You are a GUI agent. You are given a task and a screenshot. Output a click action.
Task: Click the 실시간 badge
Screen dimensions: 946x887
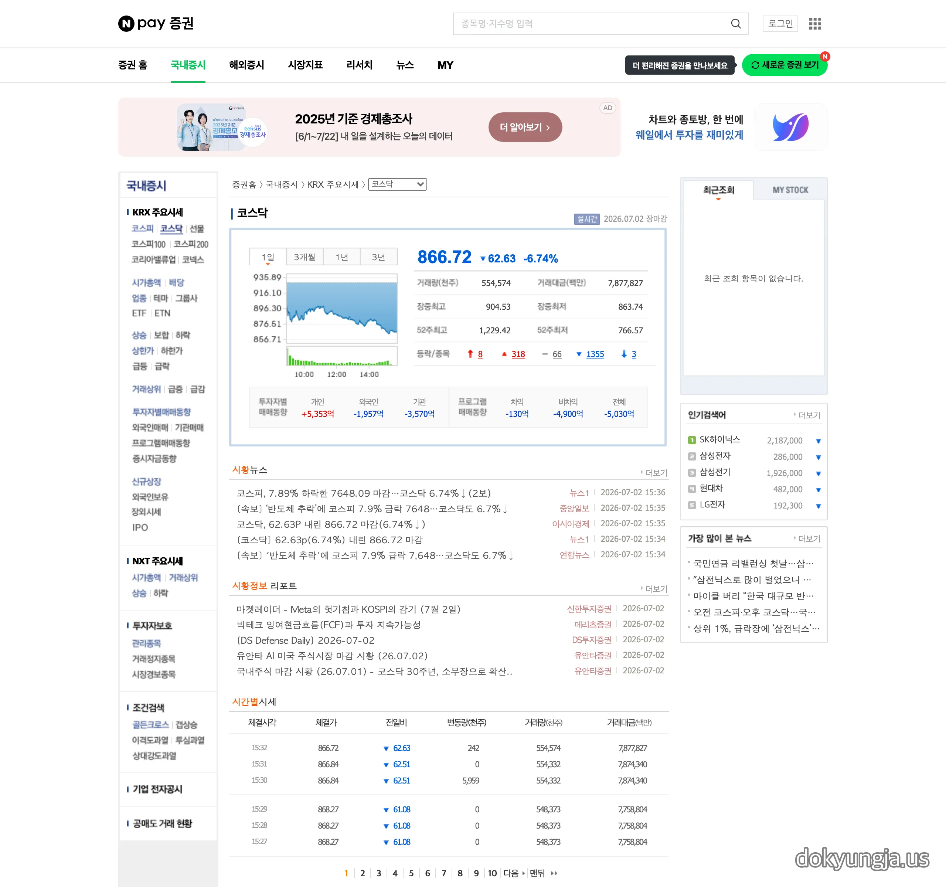587,219
